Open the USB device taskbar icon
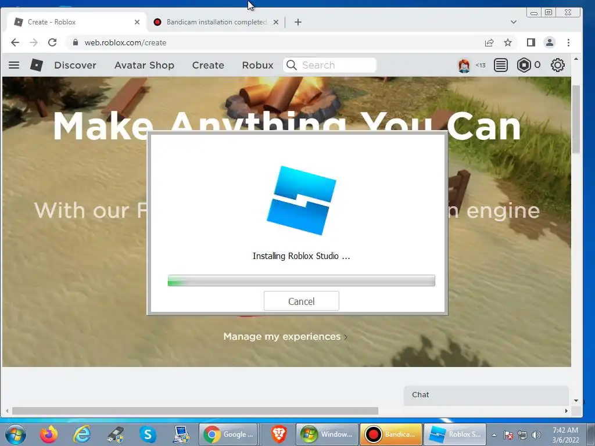This screenshot has width=595, height=446. tap(115, 434)
